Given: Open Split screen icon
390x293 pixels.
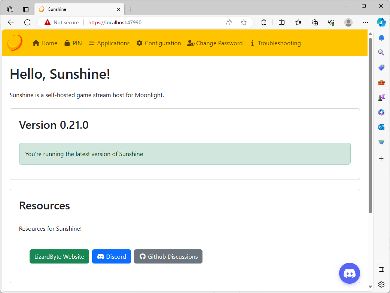Looking at the screenshot, I should point(281,22).
